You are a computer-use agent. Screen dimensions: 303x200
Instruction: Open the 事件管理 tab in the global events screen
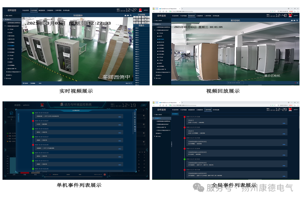tap(208, 110)
